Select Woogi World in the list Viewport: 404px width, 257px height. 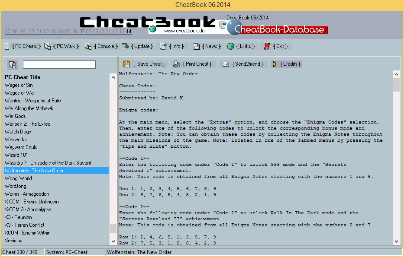coord(56,178)
